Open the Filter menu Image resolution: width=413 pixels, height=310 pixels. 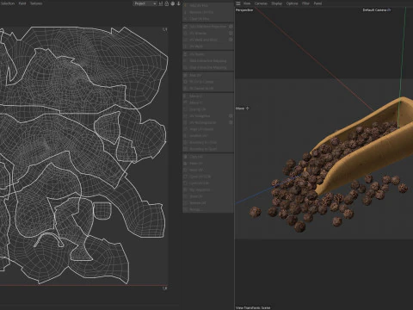(305, 3)
